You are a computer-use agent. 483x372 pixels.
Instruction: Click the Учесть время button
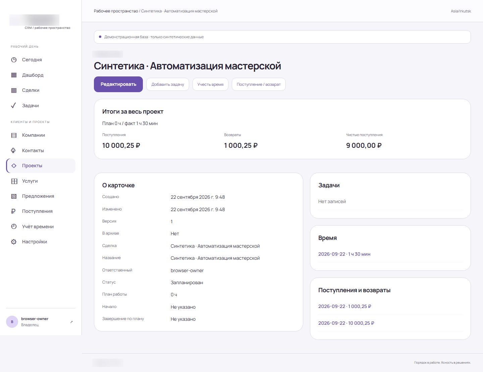210,84
